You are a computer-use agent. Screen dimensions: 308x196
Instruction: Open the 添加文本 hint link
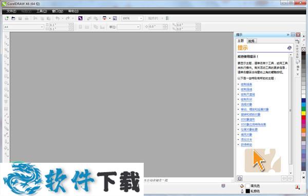pos(246,140)
